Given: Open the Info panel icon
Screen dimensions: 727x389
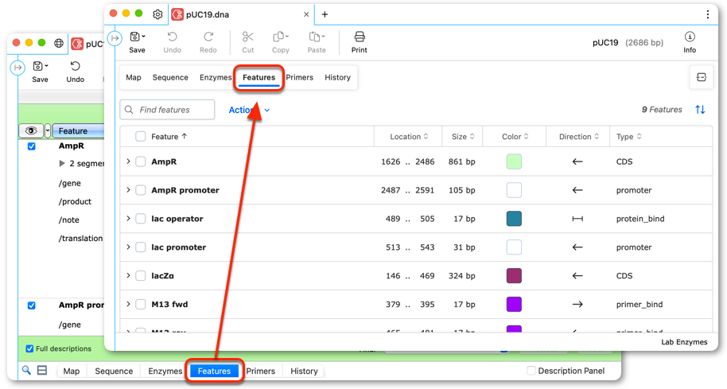Looking at the screenshot, I should (x=690, y=37).
